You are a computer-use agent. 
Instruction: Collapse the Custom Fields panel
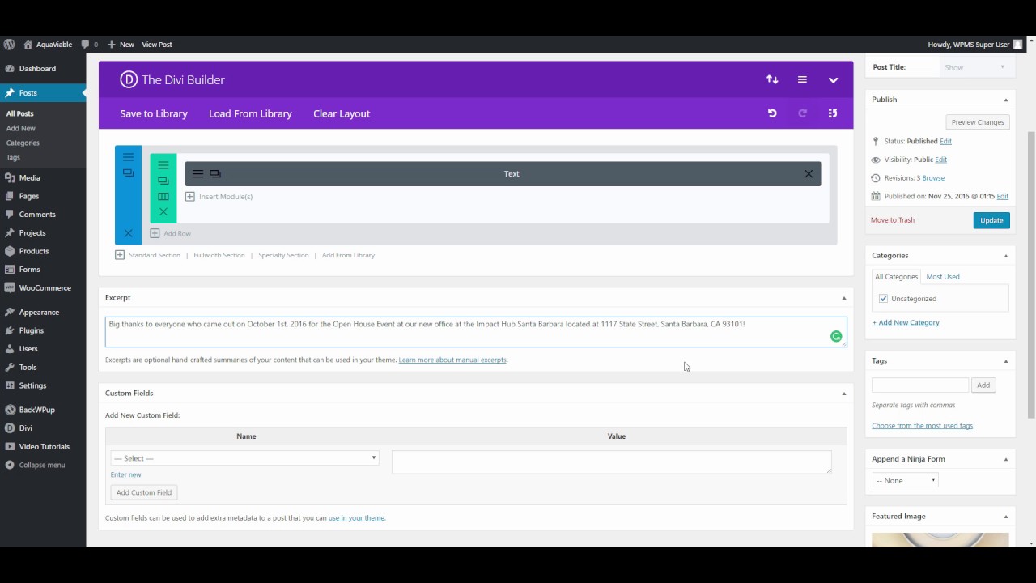click(x=843, y=394)
